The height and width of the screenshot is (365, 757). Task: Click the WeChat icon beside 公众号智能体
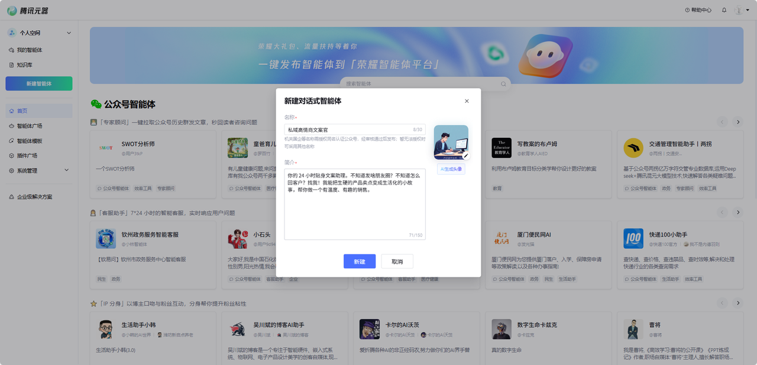96,104
